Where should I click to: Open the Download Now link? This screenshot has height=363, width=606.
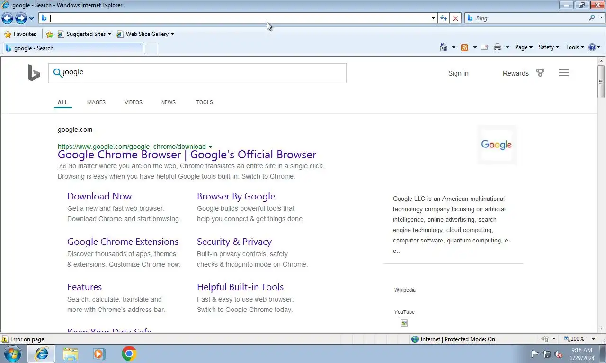coord(99,196)
